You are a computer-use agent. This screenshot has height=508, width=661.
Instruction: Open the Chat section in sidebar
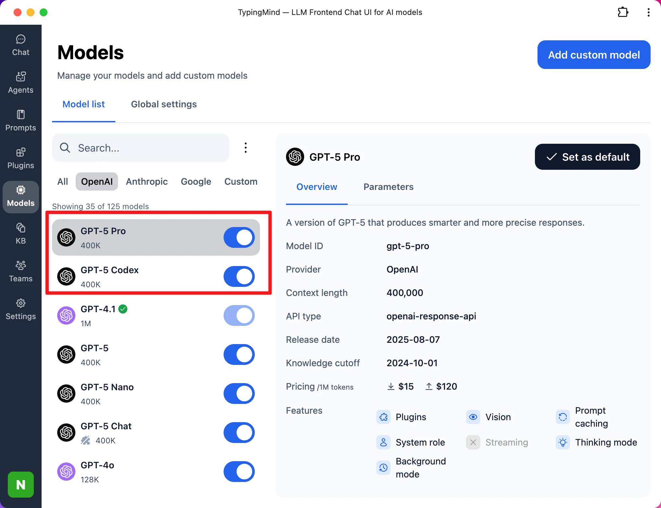click(21, 46)
